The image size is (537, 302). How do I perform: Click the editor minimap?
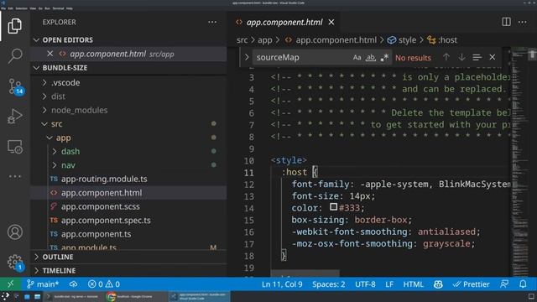tap(519, 161)
